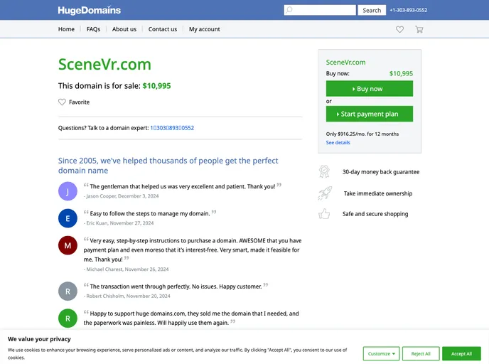Click the search magnifier icon in search box

[x=289, y=10]
